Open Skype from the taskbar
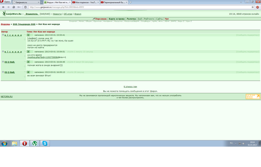261x167 pixels. 45,143
